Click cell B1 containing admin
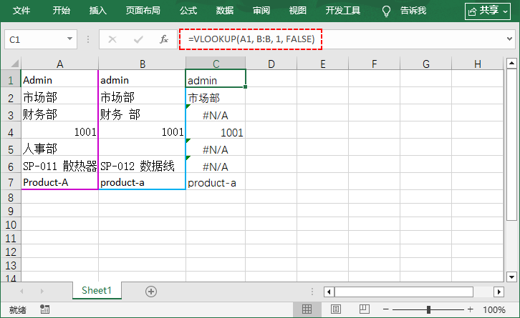The height and width of the screenshot is (318, 520). click(x=142, y=80)
